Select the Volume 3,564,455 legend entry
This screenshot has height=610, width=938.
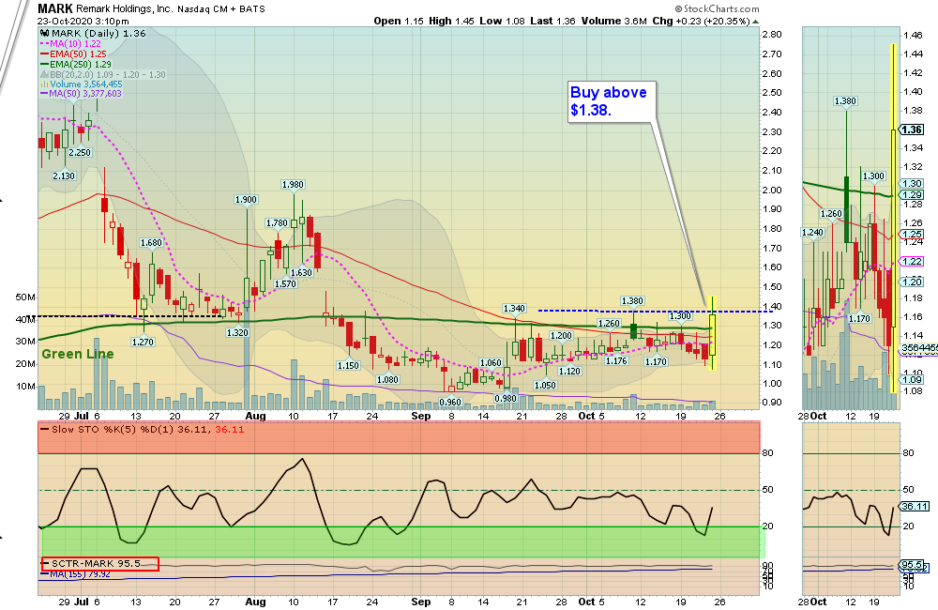click(82, 84)
